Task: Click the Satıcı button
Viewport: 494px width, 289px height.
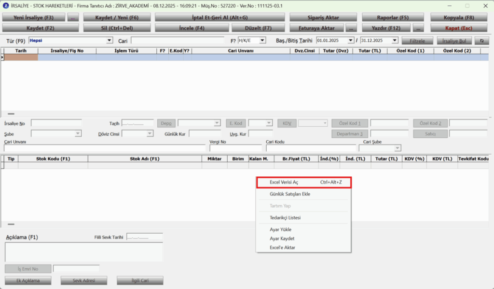Action: (x=430, y=133)
